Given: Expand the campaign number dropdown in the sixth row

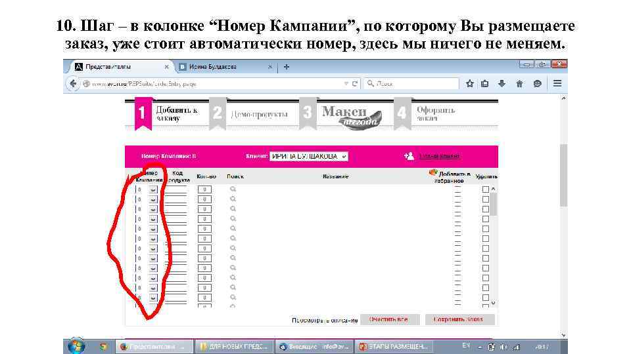Looking at the screenshot, I should coord(153,239).
